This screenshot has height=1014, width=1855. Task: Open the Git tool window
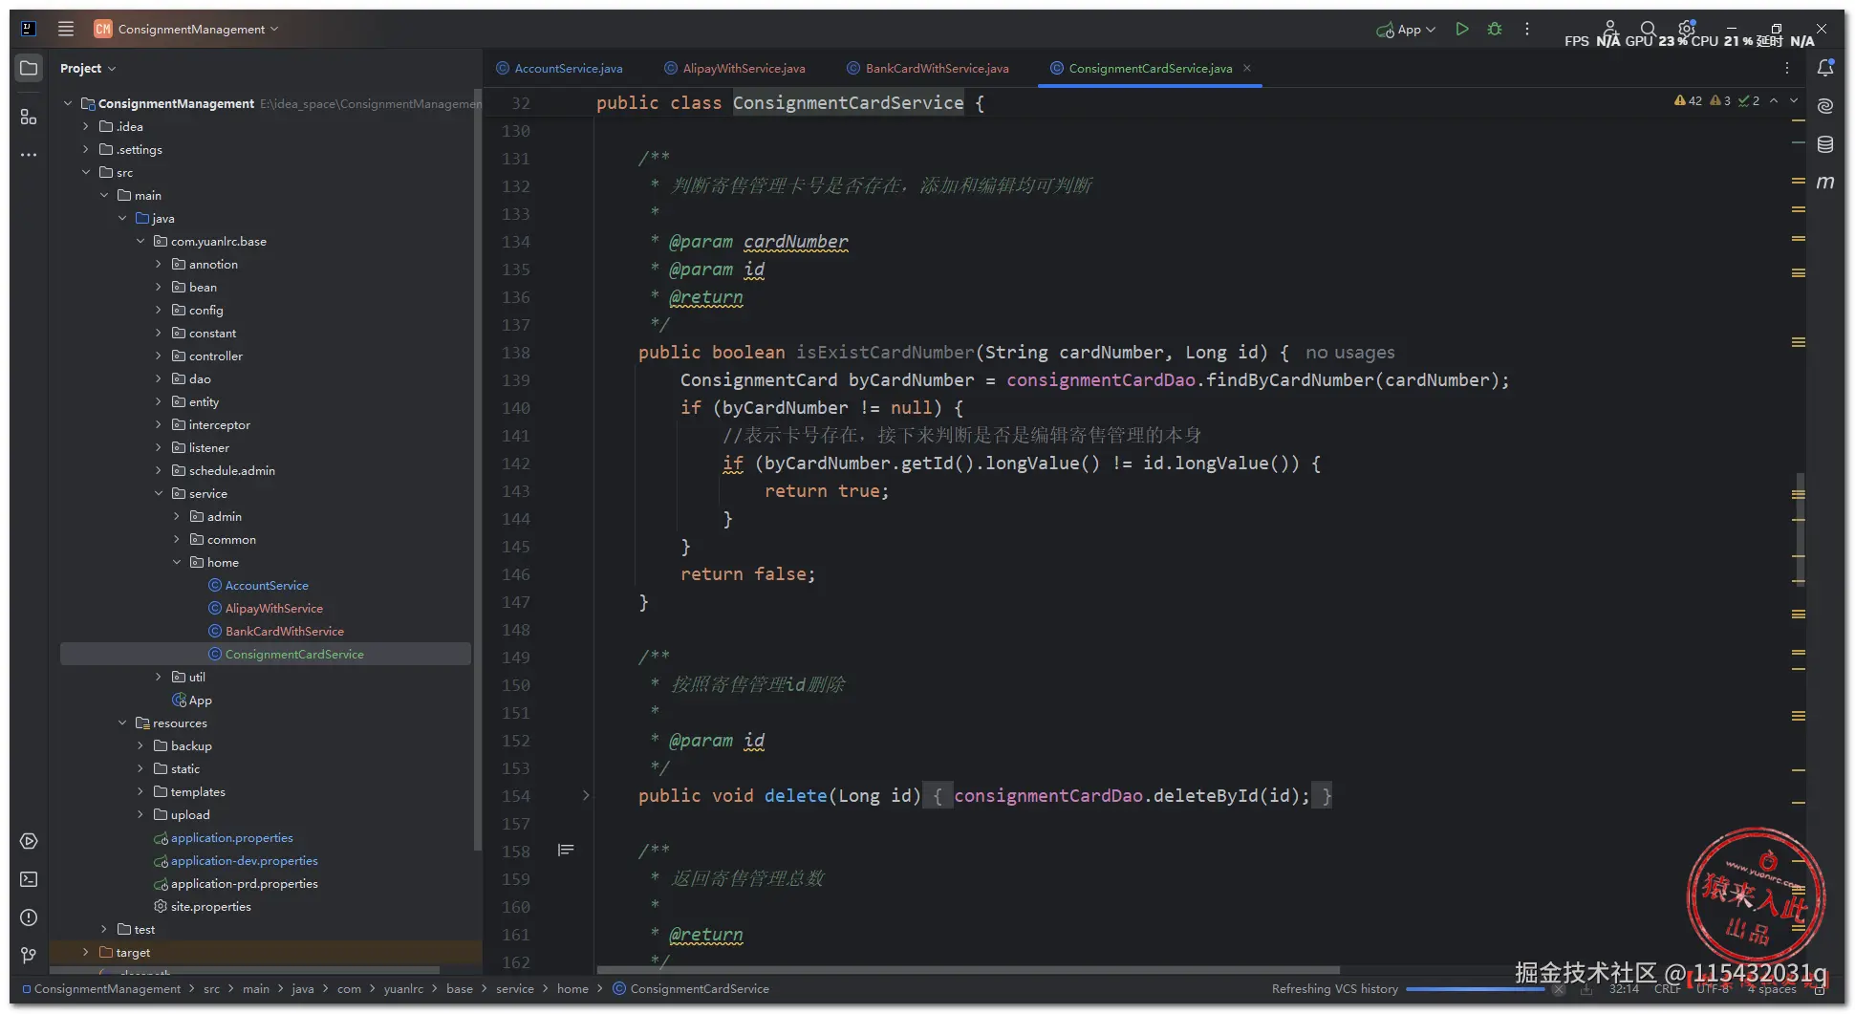(29, 955)
